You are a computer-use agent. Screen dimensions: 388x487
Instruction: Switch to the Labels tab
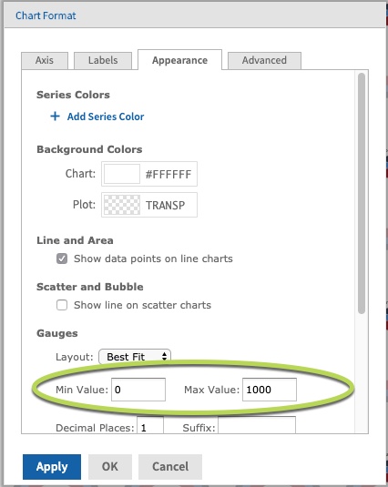click(x=103, y=61)
